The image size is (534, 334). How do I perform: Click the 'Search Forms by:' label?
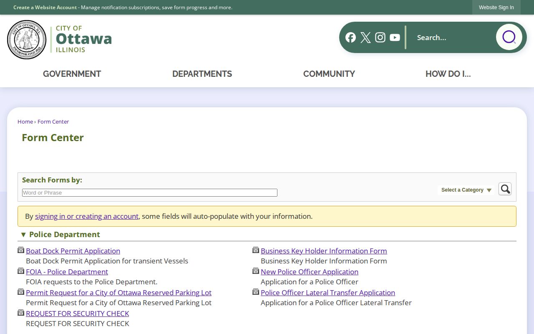pyautogui.click(x=52, y=180)
